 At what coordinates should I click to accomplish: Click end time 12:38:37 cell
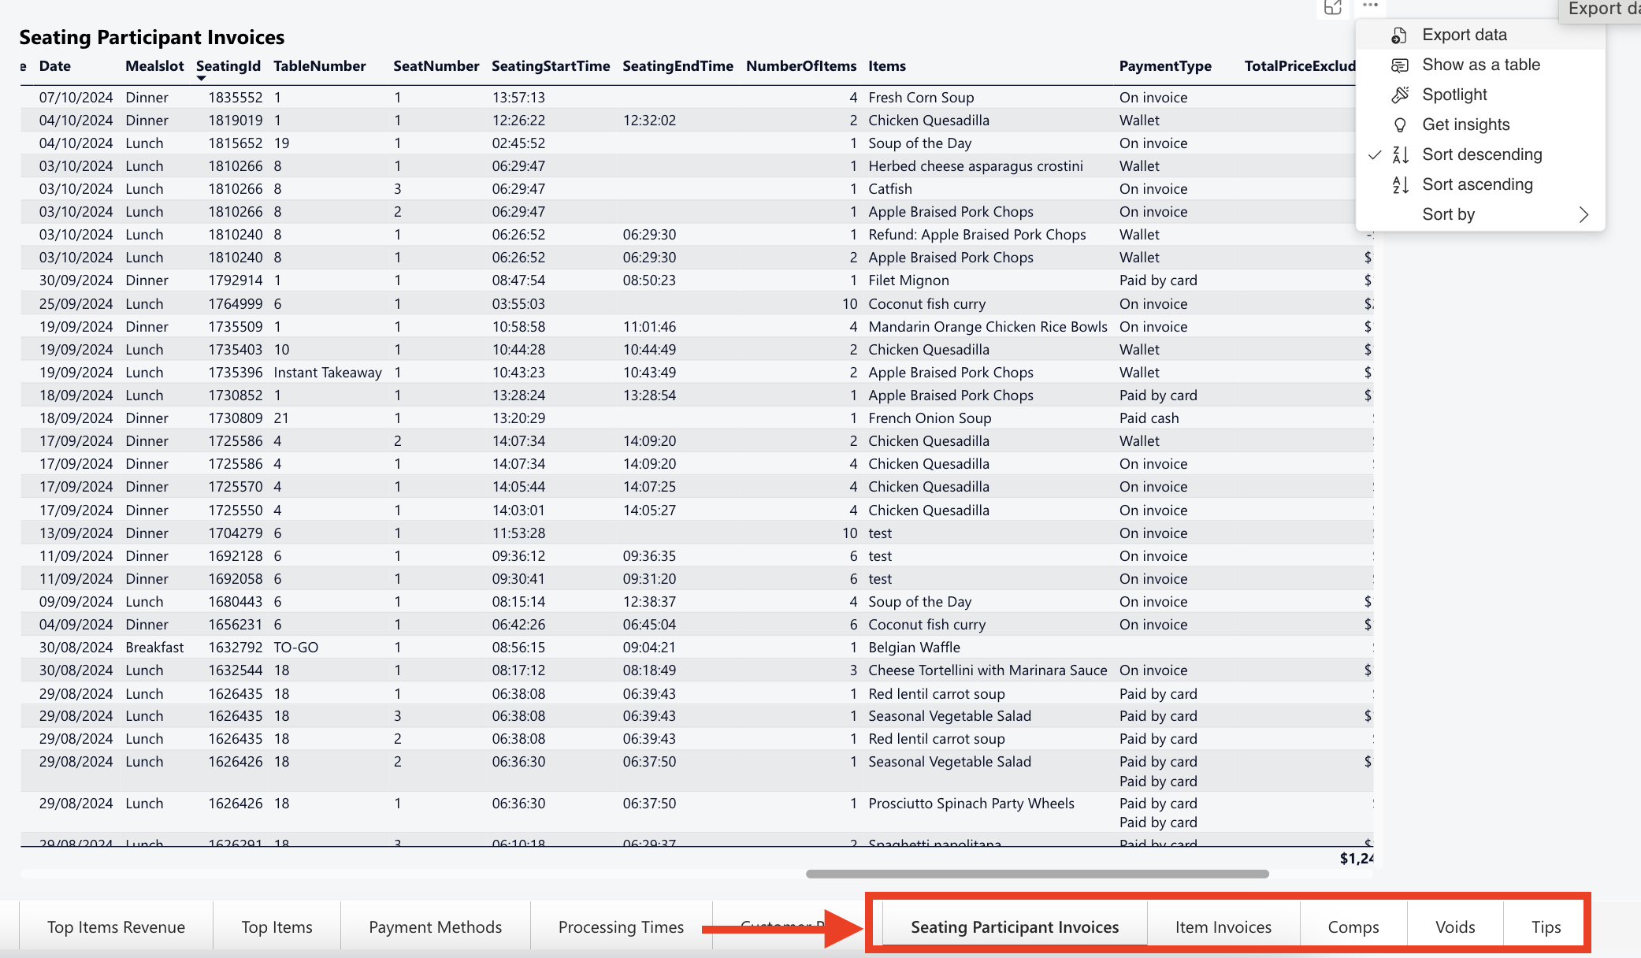click(x=649, y=602)
